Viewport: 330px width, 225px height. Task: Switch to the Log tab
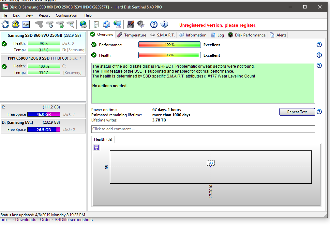[x=217, y=35]
